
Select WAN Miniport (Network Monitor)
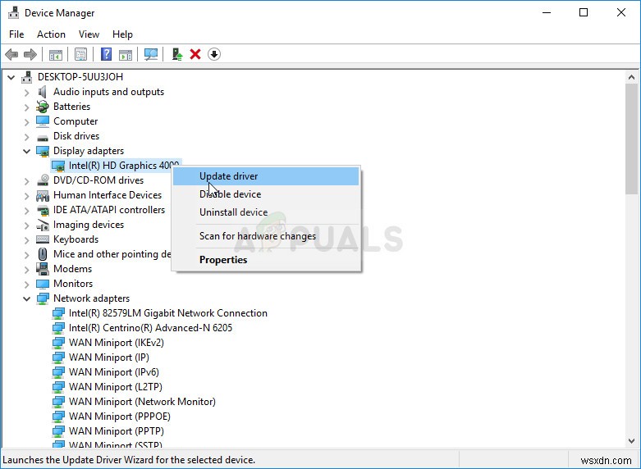pyautogui.click(x=142, y=401)
